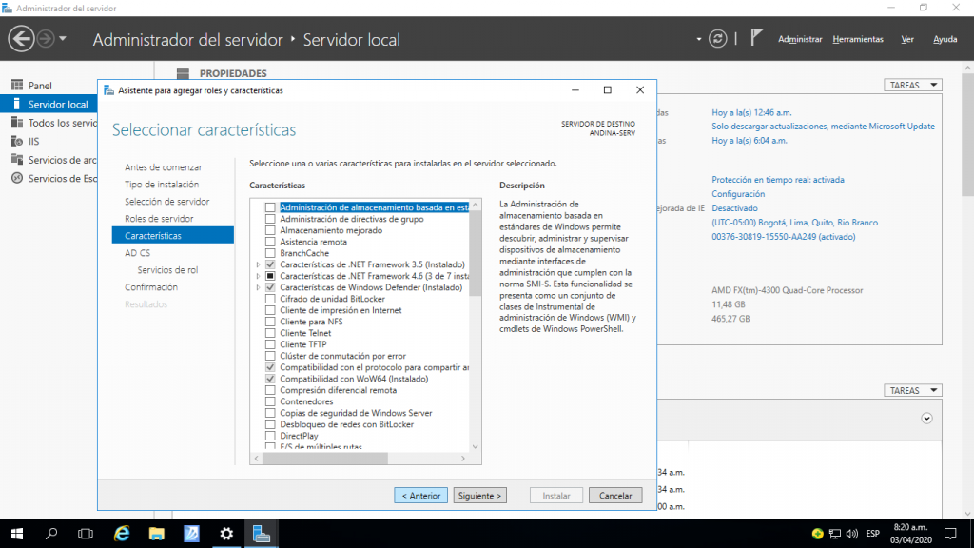Click the forward navigation arrow in Server Manager

[46, 38]
